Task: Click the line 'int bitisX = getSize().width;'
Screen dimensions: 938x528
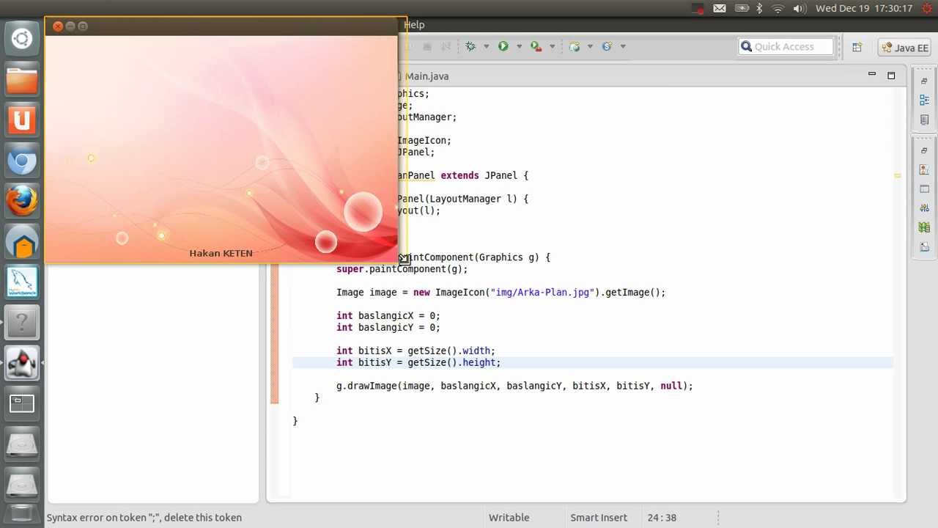Action: point(416,351)
